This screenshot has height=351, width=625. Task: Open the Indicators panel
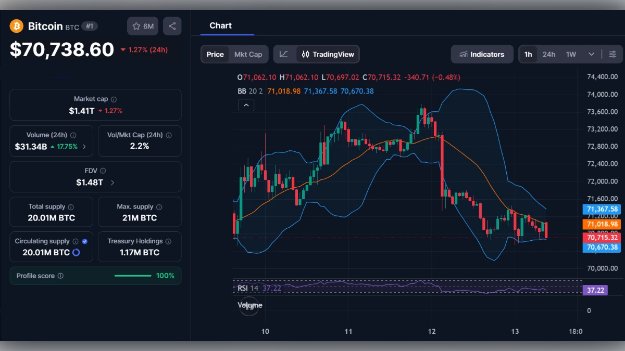point(482,54)
